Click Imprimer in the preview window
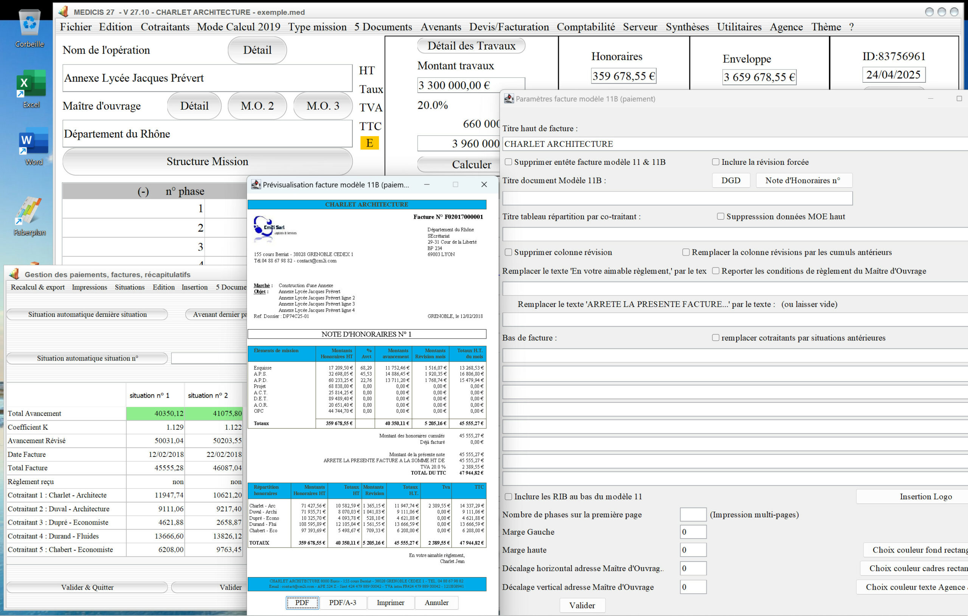This screenshot has width=968, height=616. click(390, 602)
